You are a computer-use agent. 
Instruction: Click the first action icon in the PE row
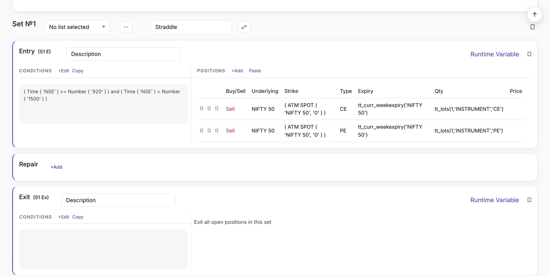(x=201, y=131)
